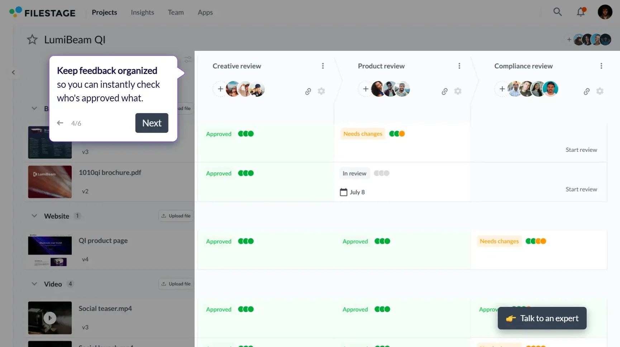Image resolution: width=620 pixels, height=347 pixels.
Task: Click In review status for brochure
Action: pyautogui.click(x=354, y=173)
